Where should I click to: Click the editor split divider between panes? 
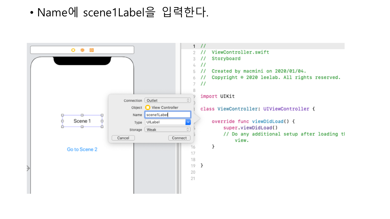178,119
